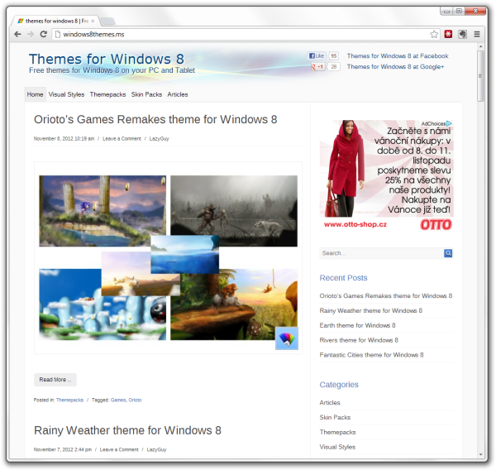Select the Home menu item
Image resolution: width=496 pixels, height=470 pixels.
pyautogui.click(x=35, y=94)
